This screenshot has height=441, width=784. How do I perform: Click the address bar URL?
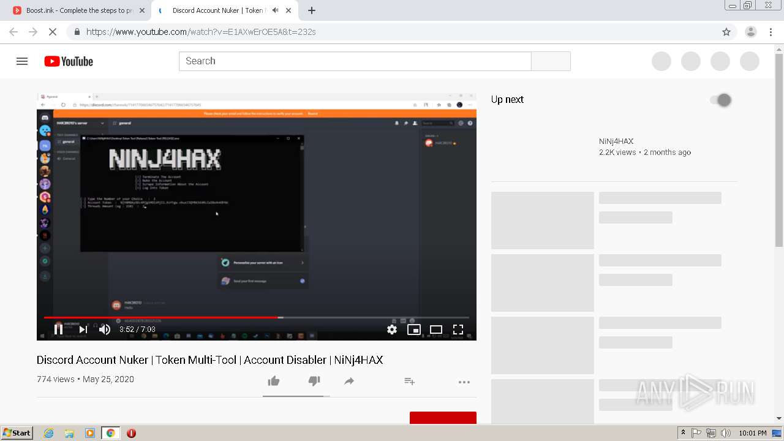(201, 32)
